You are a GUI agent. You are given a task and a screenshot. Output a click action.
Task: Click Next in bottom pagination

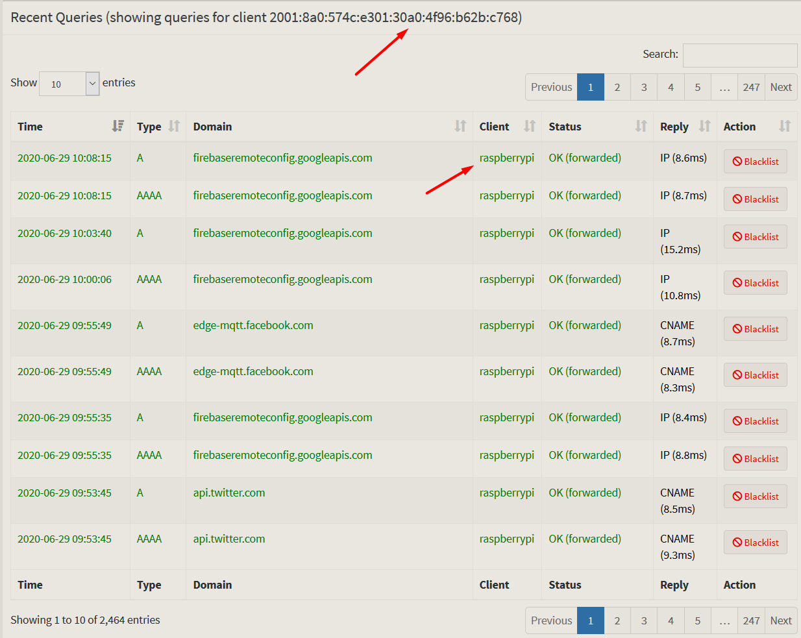[x=781, y=620]
